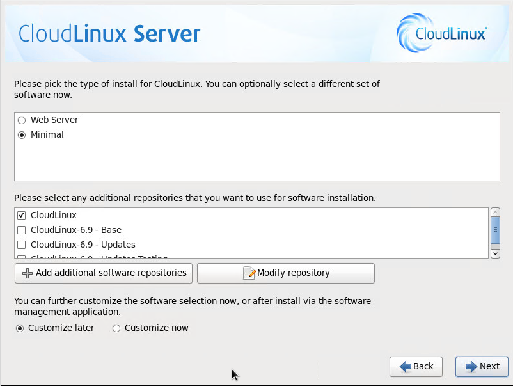Click empty space in install type list
The height and width of the screenshot is (386, 513).
click(256, 163)
